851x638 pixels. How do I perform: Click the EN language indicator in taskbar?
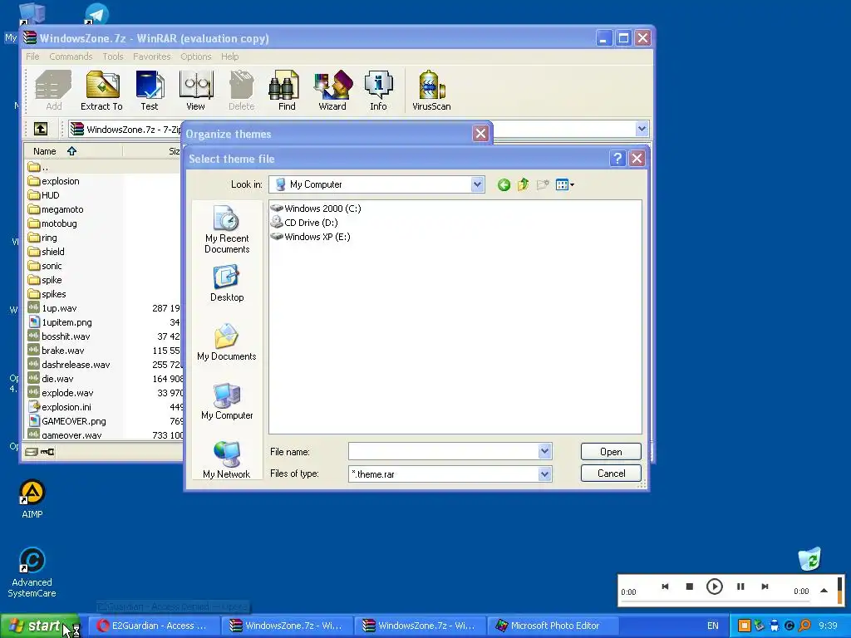pyautogui.click(x=712, y=626)
